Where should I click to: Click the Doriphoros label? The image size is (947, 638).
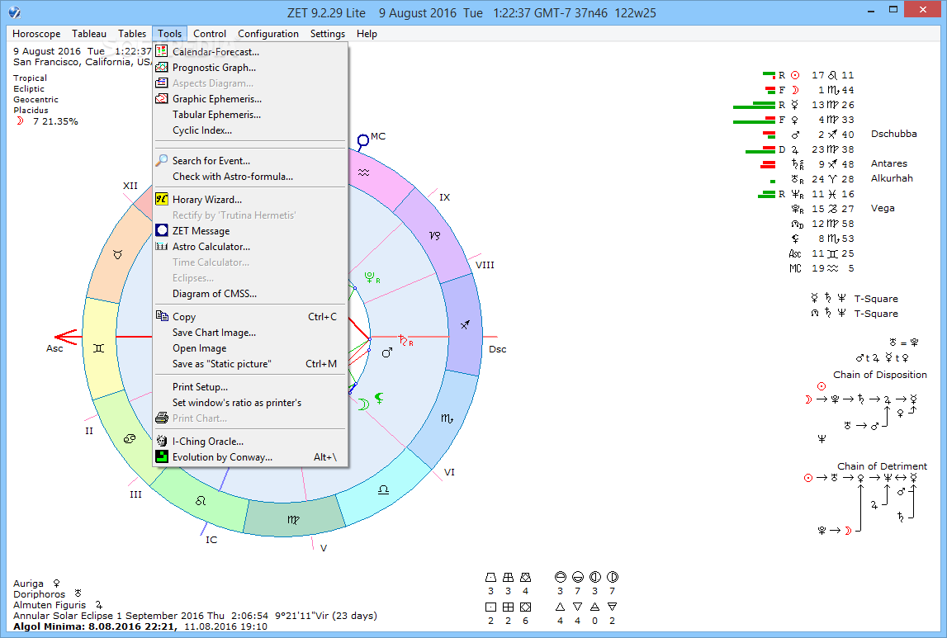pyautogui.click(x=40, y=594)
